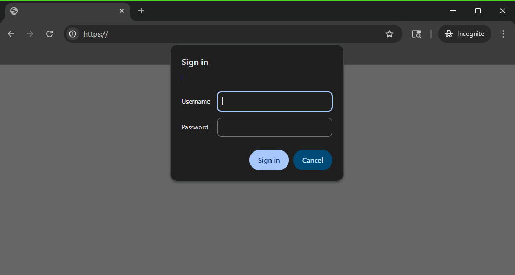The width and height of the screenshot is (515, 275).
Task: Minimize the browser window
Action: click(453, 11)
